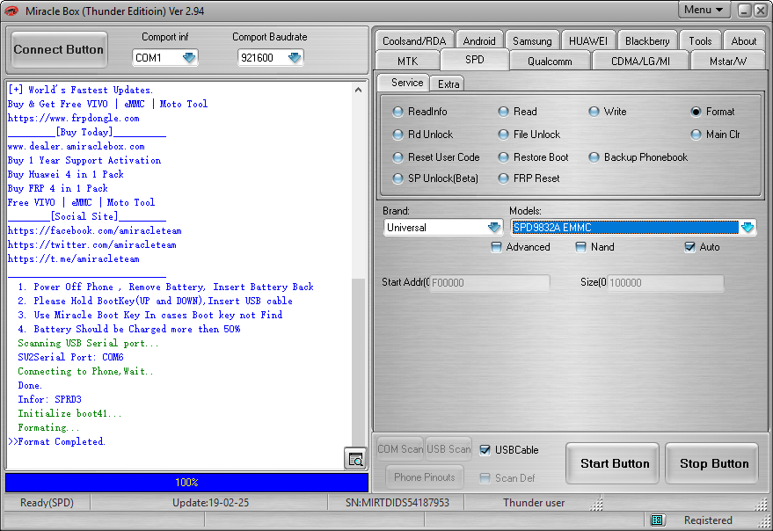The width and height of the screenshot is (773, 531).
Task: Open the Mstar/W tab
Action: pos(728,61)
